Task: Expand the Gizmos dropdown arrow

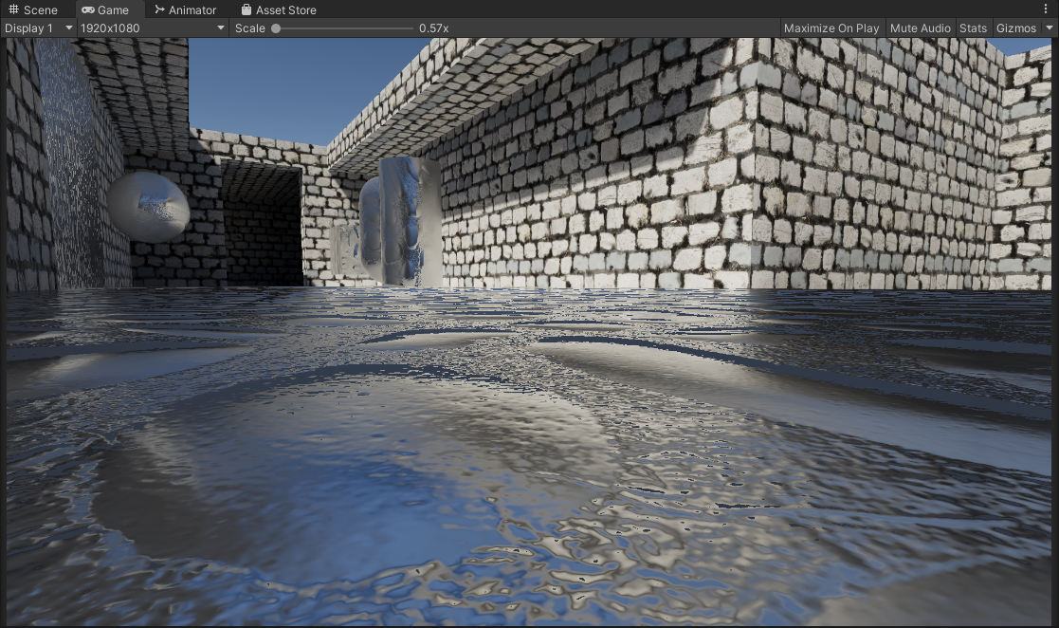Action: tap(1049, 28)
